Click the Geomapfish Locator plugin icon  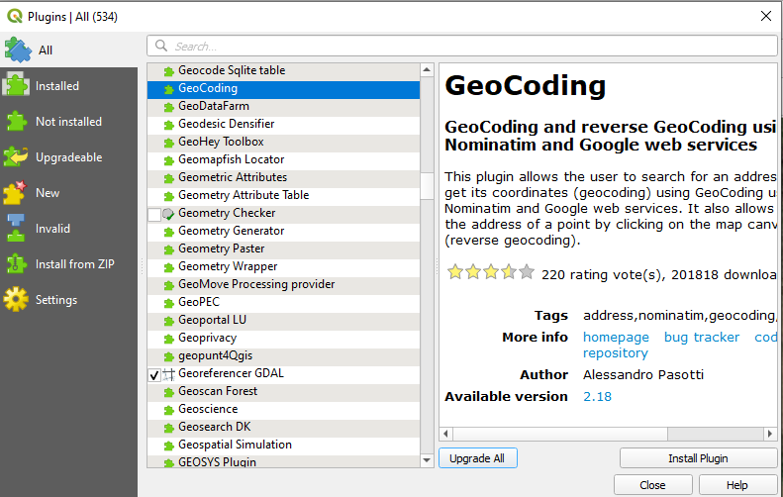point(169,160)
